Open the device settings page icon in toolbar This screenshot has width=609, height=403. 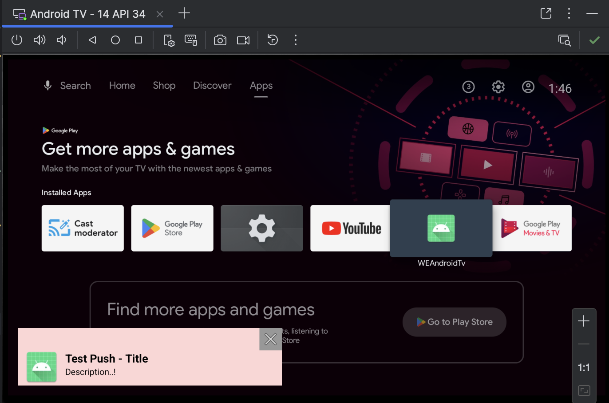(x=169, y=40)
